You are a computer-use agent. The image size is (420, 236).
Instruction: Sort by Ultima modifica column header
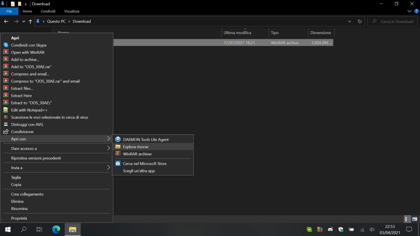coord(245,33)
